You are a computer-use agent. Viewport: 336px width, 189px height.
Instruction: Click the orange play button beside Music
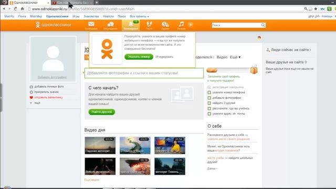[x=191, y=25]
